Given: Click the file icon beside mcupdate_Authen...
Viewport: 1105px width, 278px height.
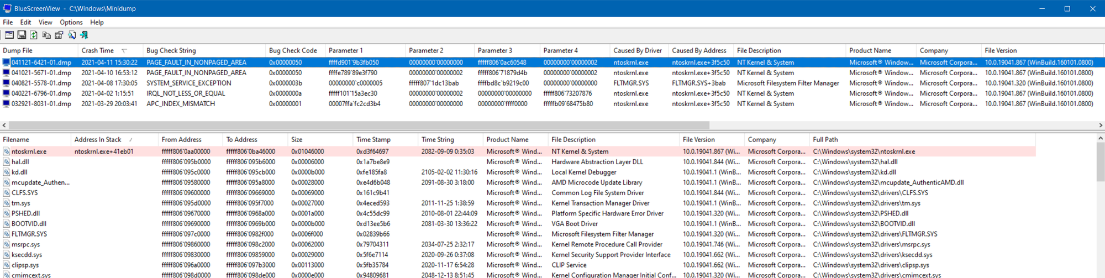Looking at the screenshot, I should click(x=7, y=182).
